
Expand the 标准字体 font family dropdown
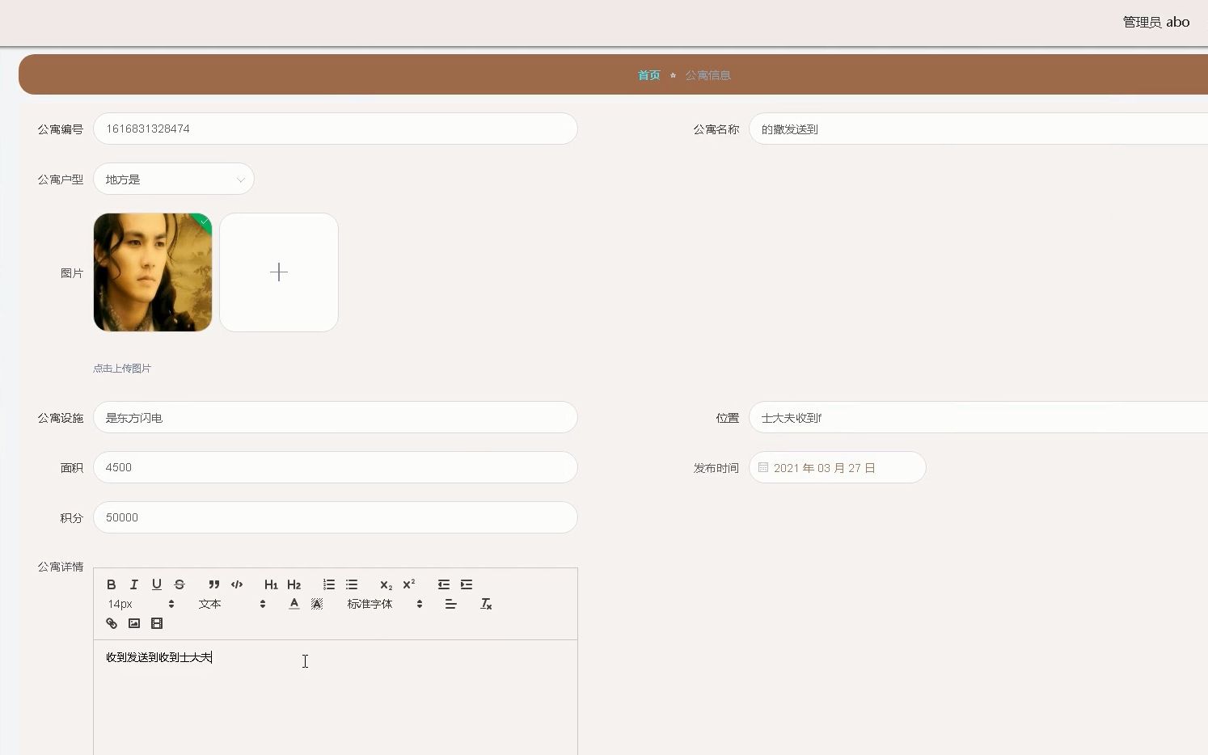pos(380,604)
